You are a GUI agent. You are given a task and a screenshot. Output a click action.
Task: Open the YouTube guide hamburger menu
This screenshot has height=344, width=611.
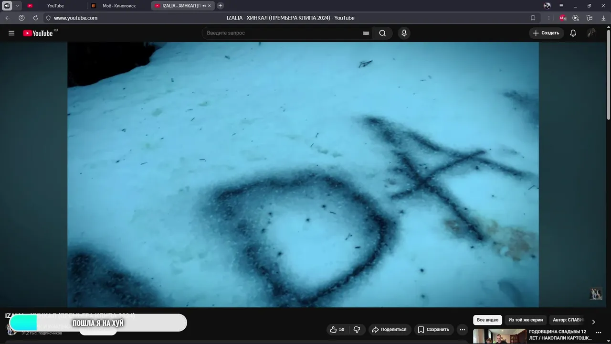[11, 33]
